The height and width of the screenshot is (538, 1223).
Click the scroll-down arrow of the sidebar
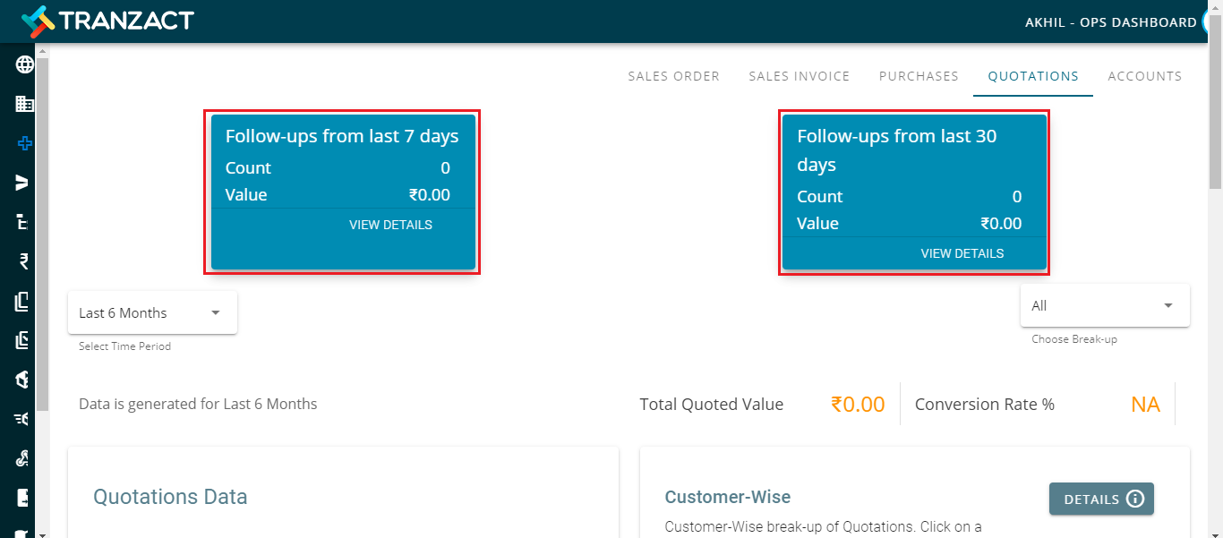(42, 533)
